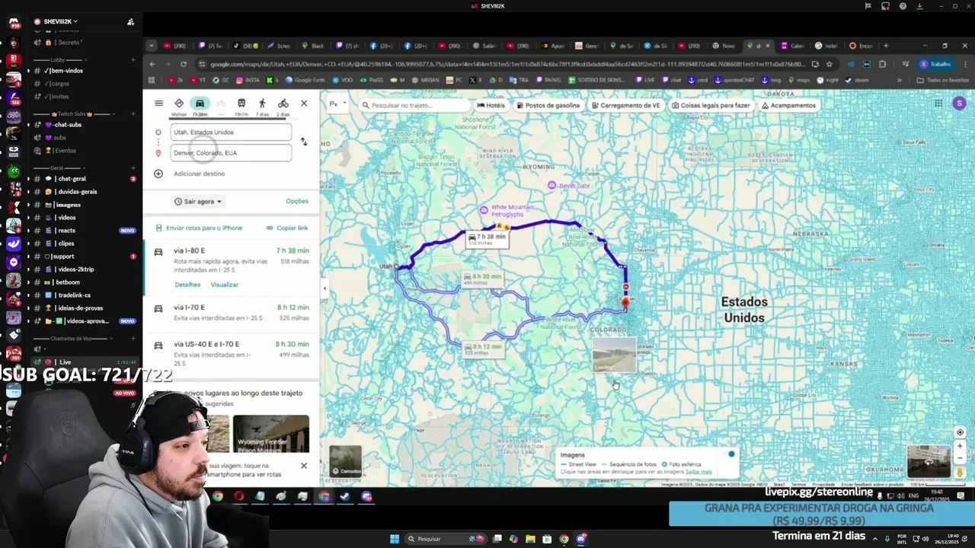Go back in the browser

[x=152, y=65]
